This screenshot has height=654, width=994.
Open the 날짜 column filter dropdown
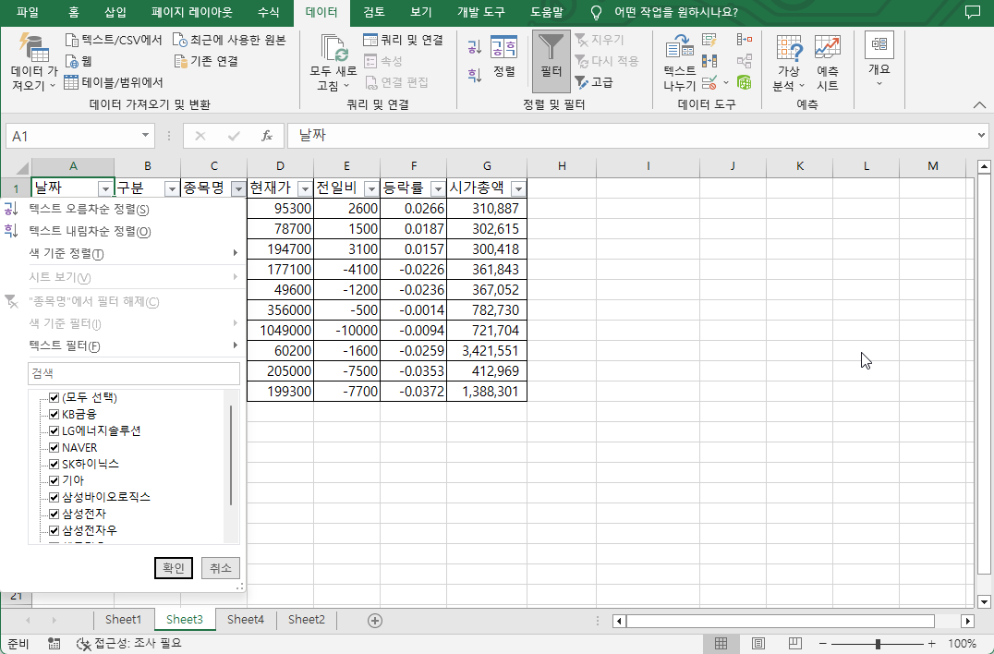(105, 188)
